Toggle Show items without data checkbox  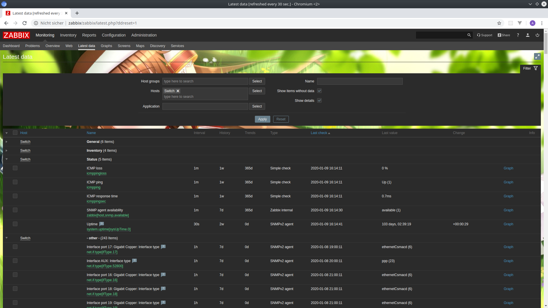click(319, 91)
